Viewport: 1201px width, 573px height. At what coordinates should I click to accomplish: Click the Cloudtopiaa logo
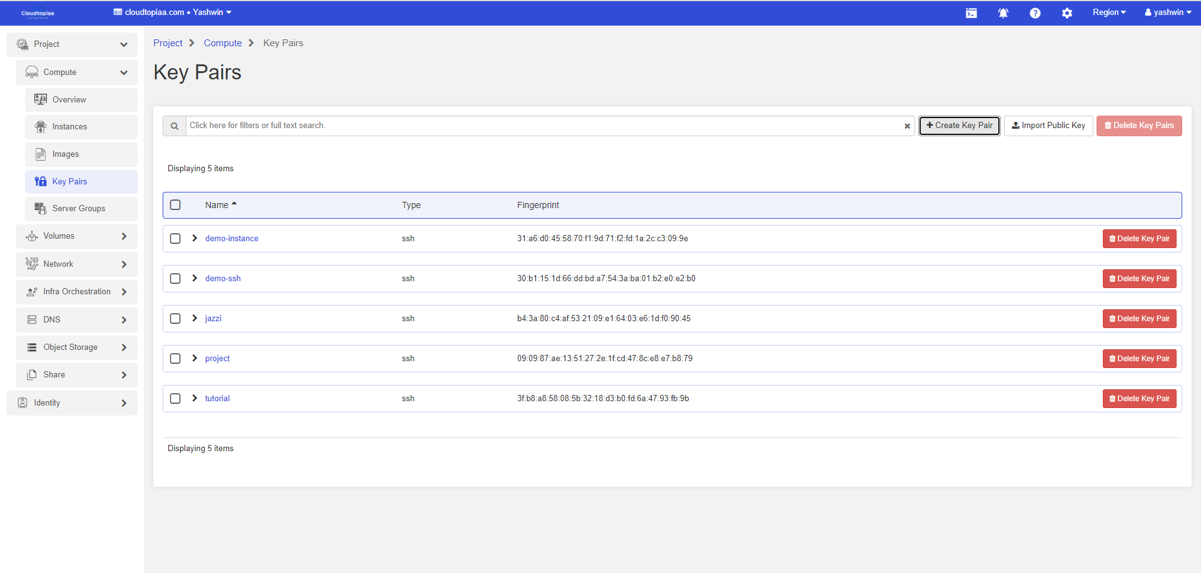(38, 13)
